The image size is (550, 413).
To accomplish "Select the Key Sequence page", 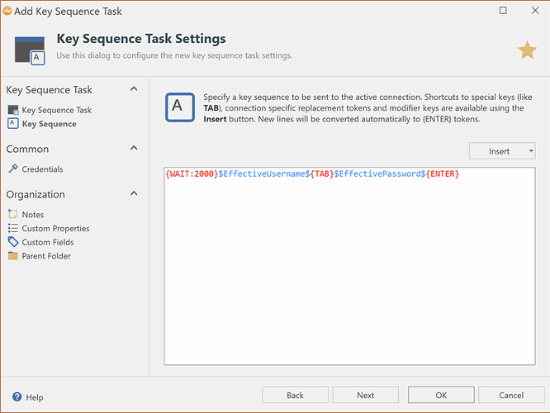I will 49,124.
